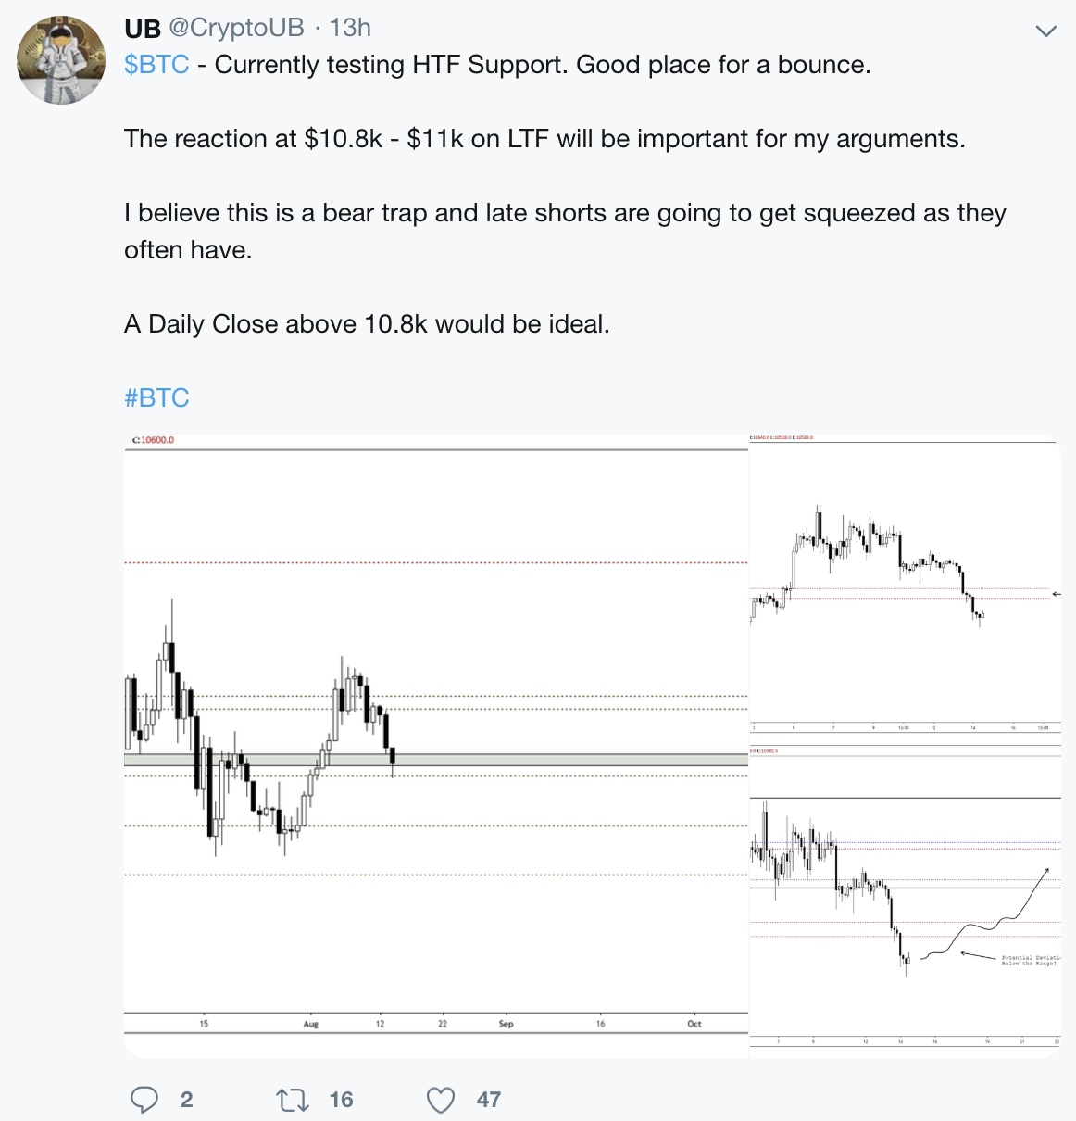Open UB's astronaut profile avatar
This screenshot has height=1121, width=1076.
click(x=61, y=60)
